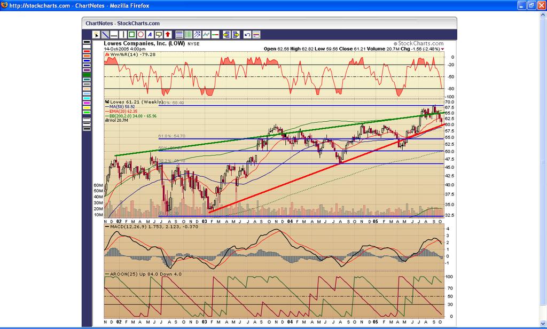
Task: Click the Firefox icon in the title bar
Action: (x=4, y=5)
